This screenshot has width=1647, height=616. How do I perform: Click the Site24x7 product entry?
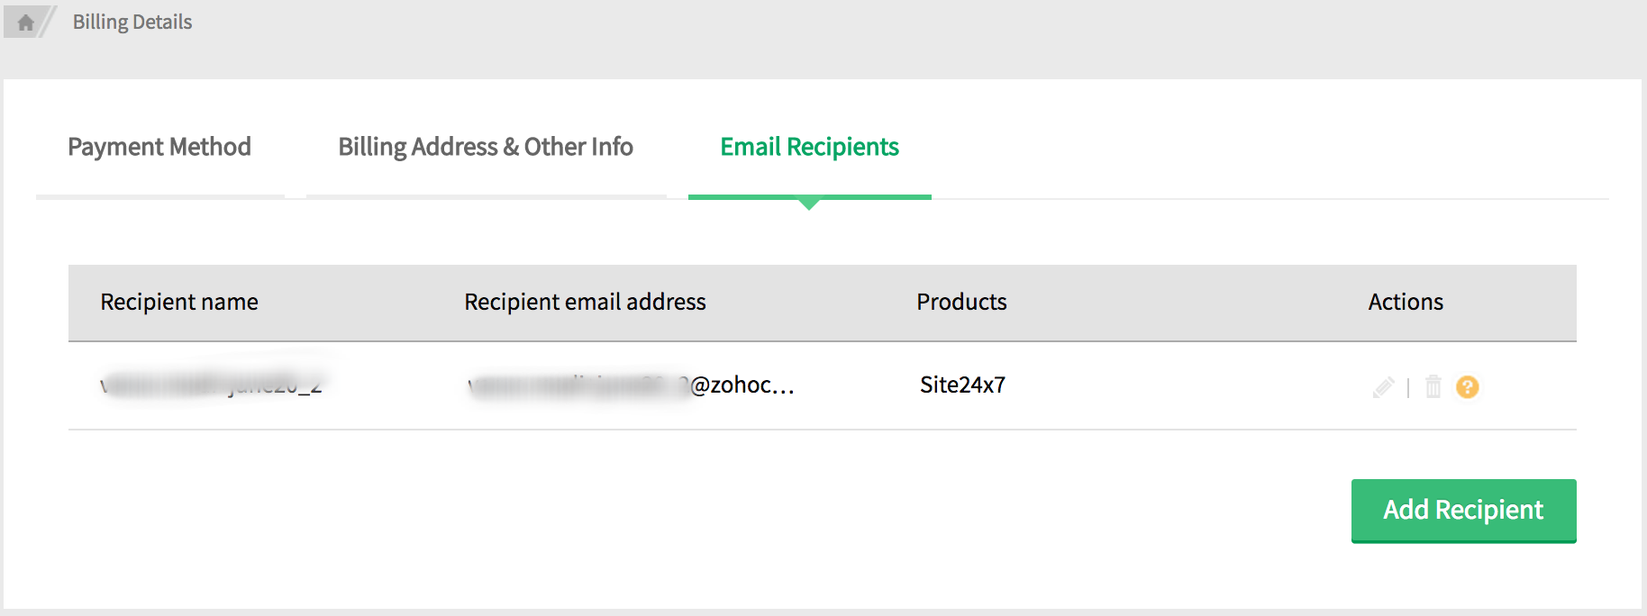tap(962, 385)
